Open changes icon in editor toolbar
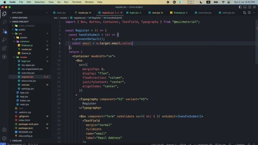The image size is (258, 145). click(244, 12)
